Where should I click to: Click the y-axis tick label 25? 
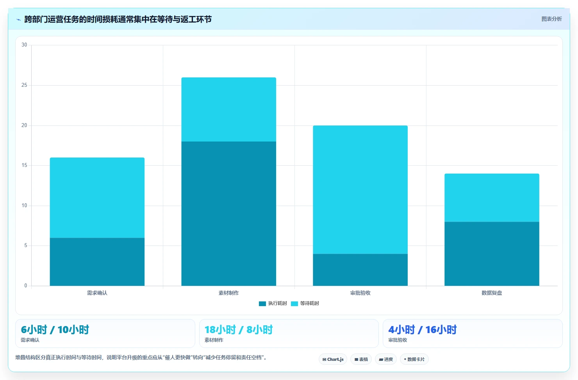click(x=24, y=85)
